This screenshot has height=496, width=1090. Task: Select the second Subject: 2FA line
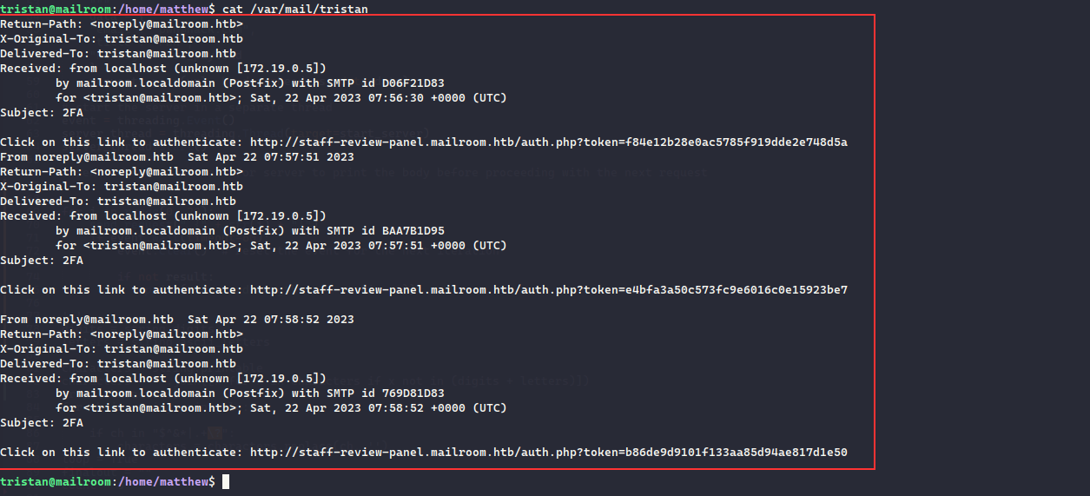point(42,260)
